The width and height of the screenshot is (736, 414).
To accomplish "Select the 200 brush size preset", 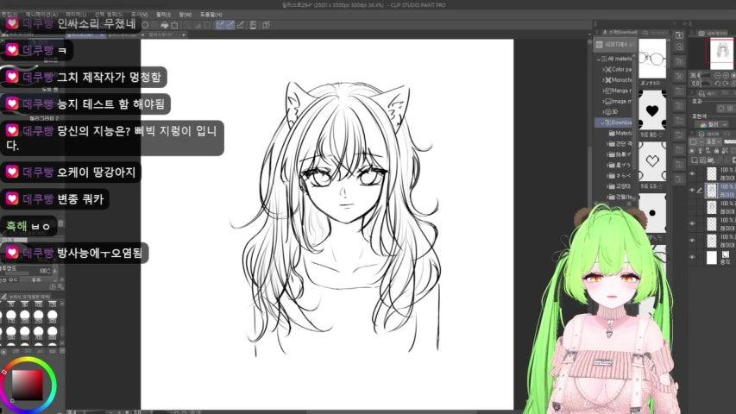I will click(x=25, y=316).
